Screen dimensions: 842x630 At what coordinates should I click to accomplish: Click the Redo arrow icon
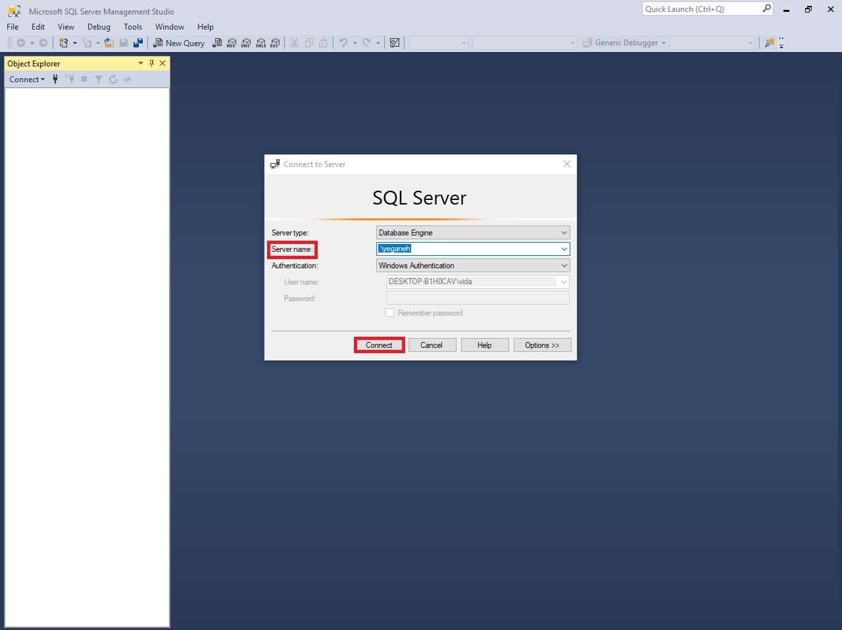point(366,43)
